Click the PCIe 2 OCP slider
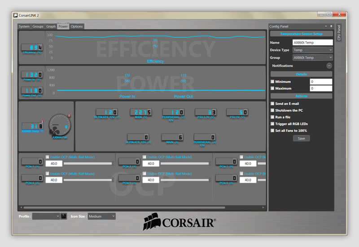Screen dimensions: 359x247 coord(186,163)
